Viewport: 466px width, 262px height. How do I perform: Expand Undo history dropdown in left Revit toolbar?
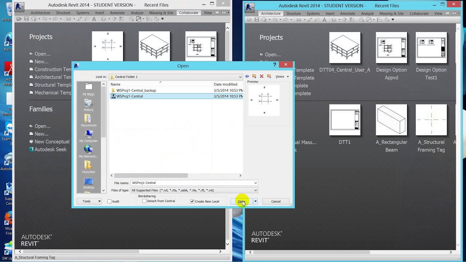tap(50, 19)
